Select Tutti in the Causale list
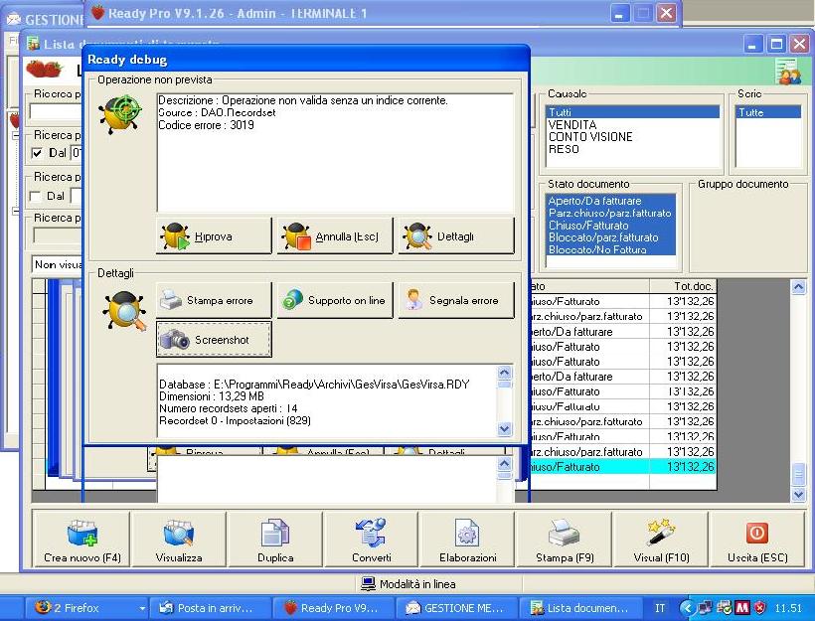The image size is (815, 621). coord(632,112)
